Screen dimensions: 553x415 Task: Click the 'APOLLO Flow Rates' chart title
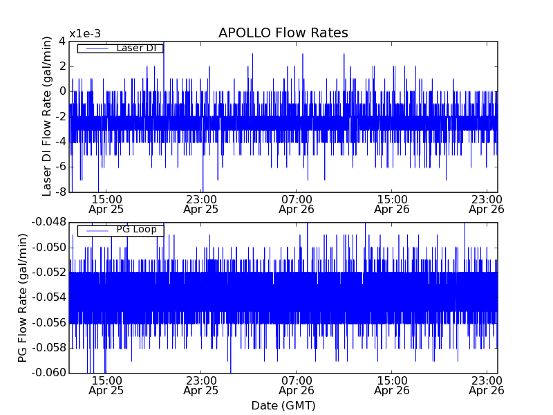pyautogui.click(x=283, y=33)
